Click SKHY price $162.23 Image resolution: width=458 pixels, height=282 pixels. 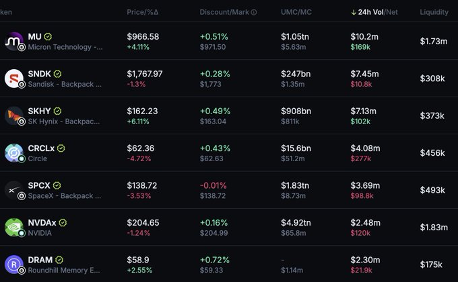(x=142, y=111)
